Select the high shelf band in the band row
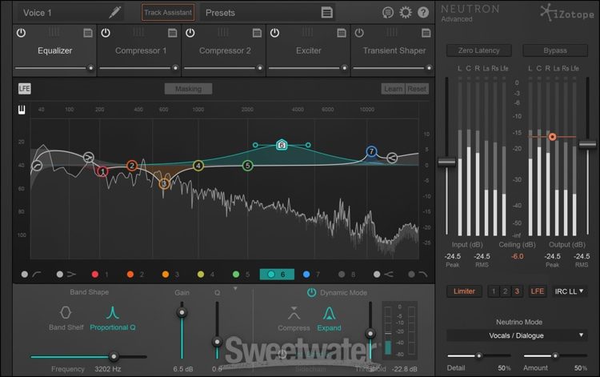Image resolution: width=600 pixels, height=377 pixels. (x=383, y=274)
